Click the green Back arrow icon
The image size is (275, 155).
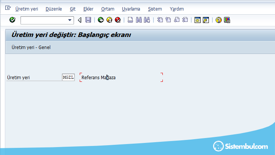pos(101,20)
